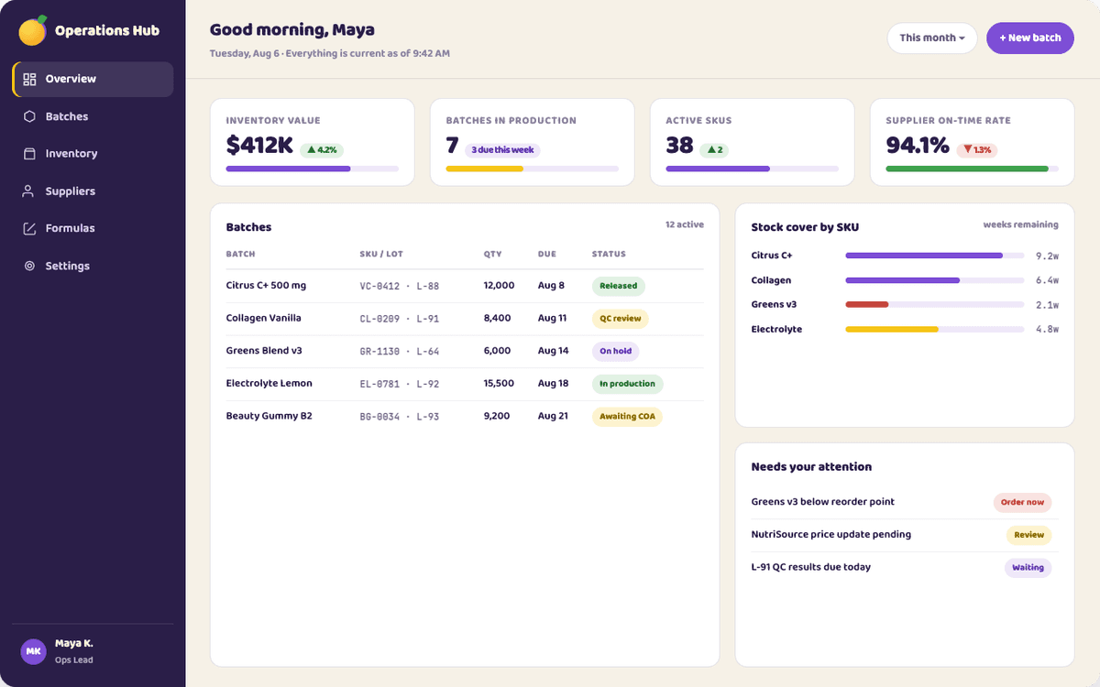Click the QC review status badge
This screenshot has width=1100, height=687.
point(621,319)
